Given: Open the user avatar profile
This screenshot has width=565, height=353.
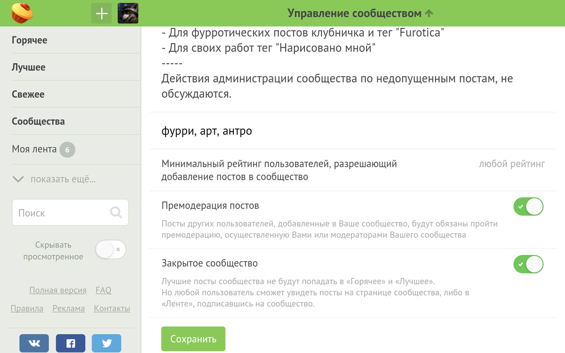Looking at the screenshot, I should pos(128,13).
